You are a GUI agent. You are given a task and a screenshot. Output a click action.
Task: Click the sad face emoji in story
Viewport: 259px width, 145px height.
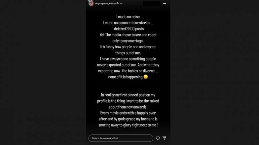click(x=145, y=77)
